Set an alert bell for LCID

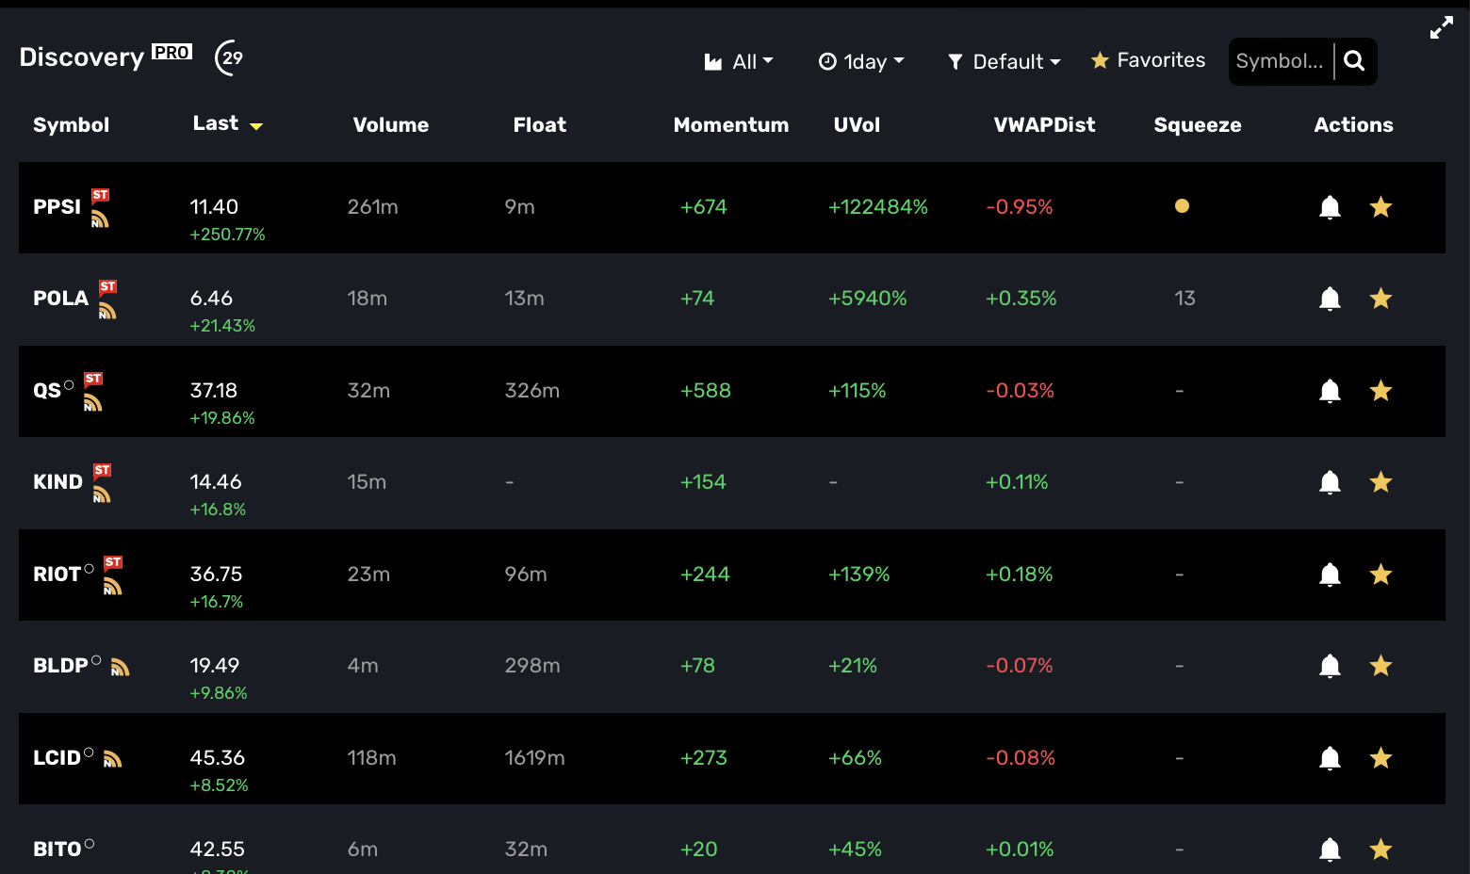coord(1330,758)
